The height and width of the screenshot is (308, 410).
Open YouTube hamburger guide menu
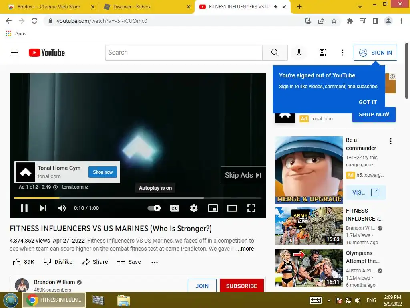click(14, 53)
